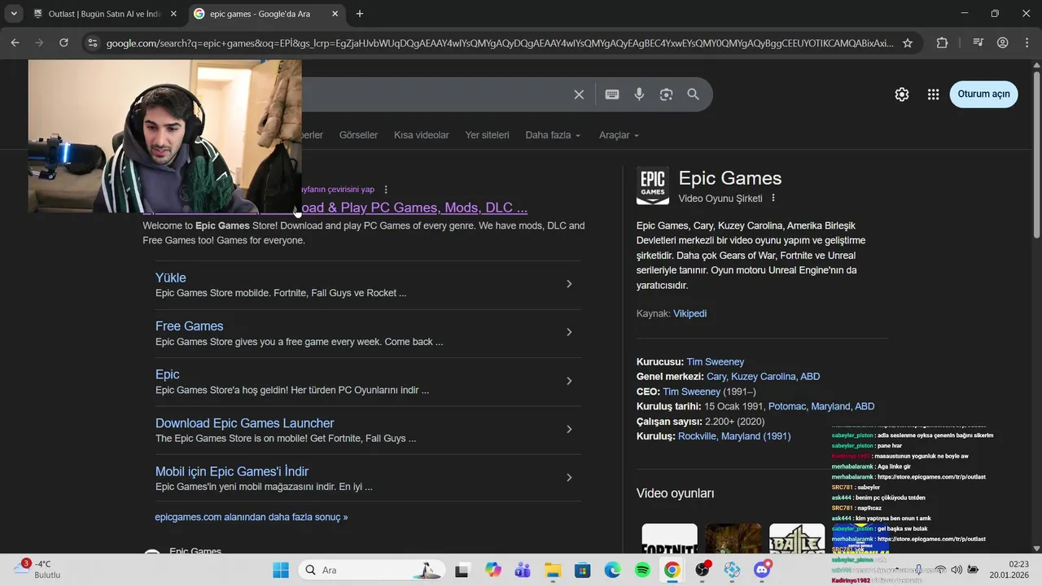The height and width of the screenshot is (586, 1042).
Task: Open the three-dot options next to the translate link
Action: 386,190
